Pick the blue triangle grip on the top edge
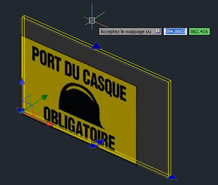Screen dimensions: 218x185 coord(96,45)
